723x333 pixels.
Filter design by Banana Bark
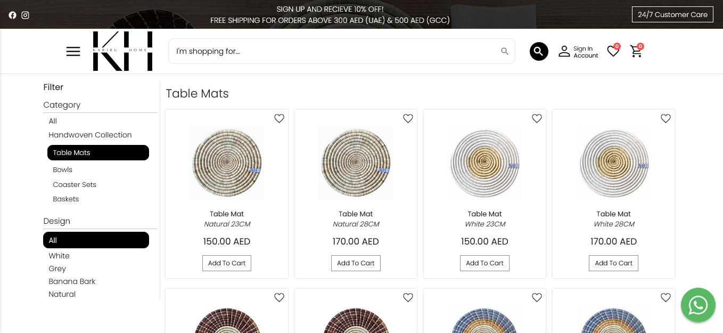[72, 281]
